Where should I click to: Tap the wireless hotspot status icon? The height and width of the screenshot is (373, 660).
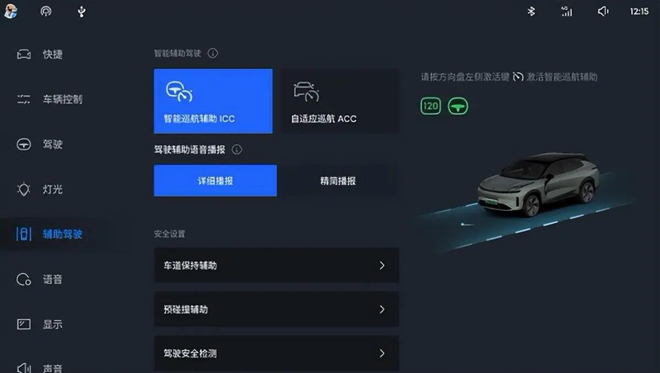(x=46, y=12)
